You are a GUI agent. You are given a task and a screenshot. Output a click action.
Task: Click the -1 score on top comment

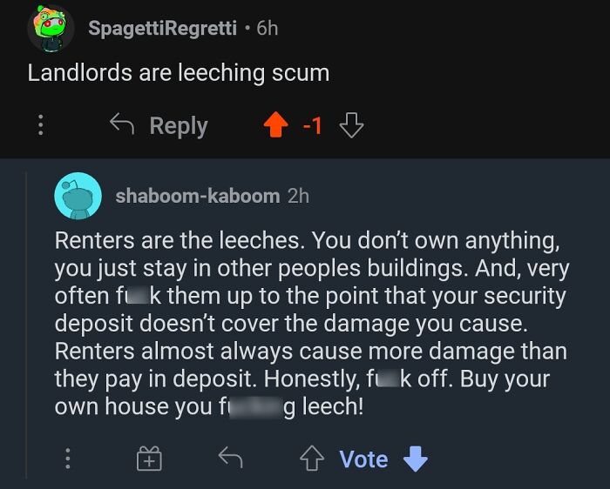[312, 126]
